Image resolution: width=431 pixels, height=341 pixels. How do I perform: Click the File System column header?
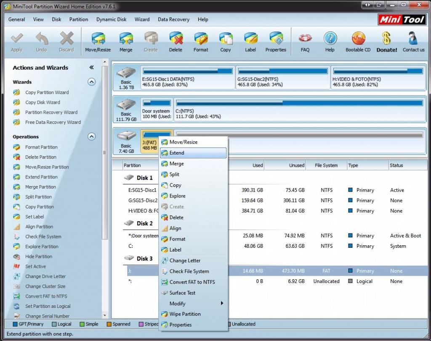click(x=326, y=165)
